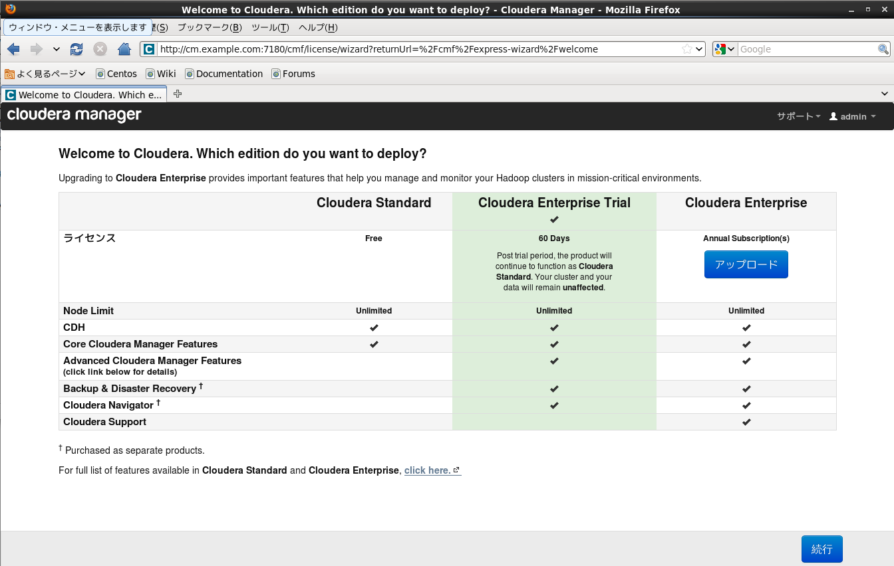Go to the Home page
894x566 pixels.
[124, 49]
